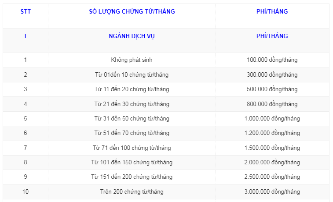Select the Roman numeral "I" cell
Screen dimensions: 333x202
point(25,36)
